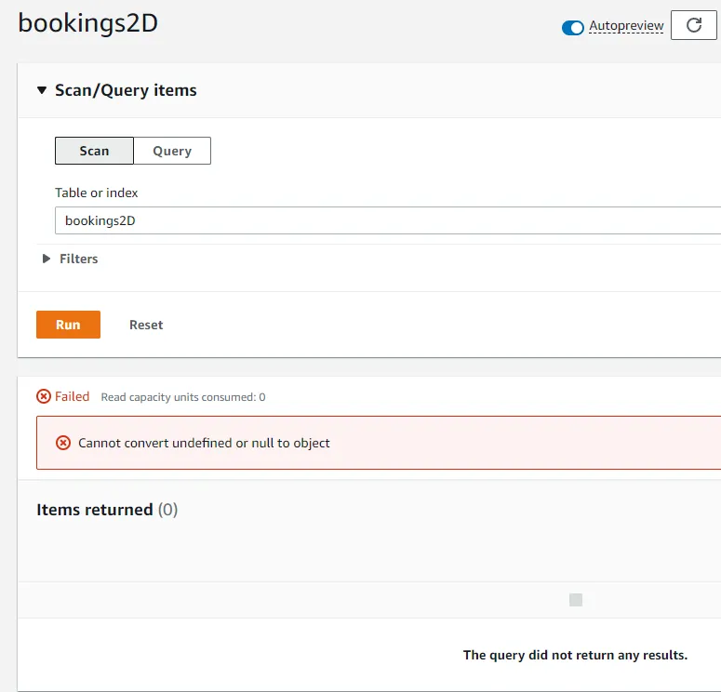The height and width of the screenshot is (692, 721).
Task: Click the Items returned heading
Action: click(x=95, y=510)
